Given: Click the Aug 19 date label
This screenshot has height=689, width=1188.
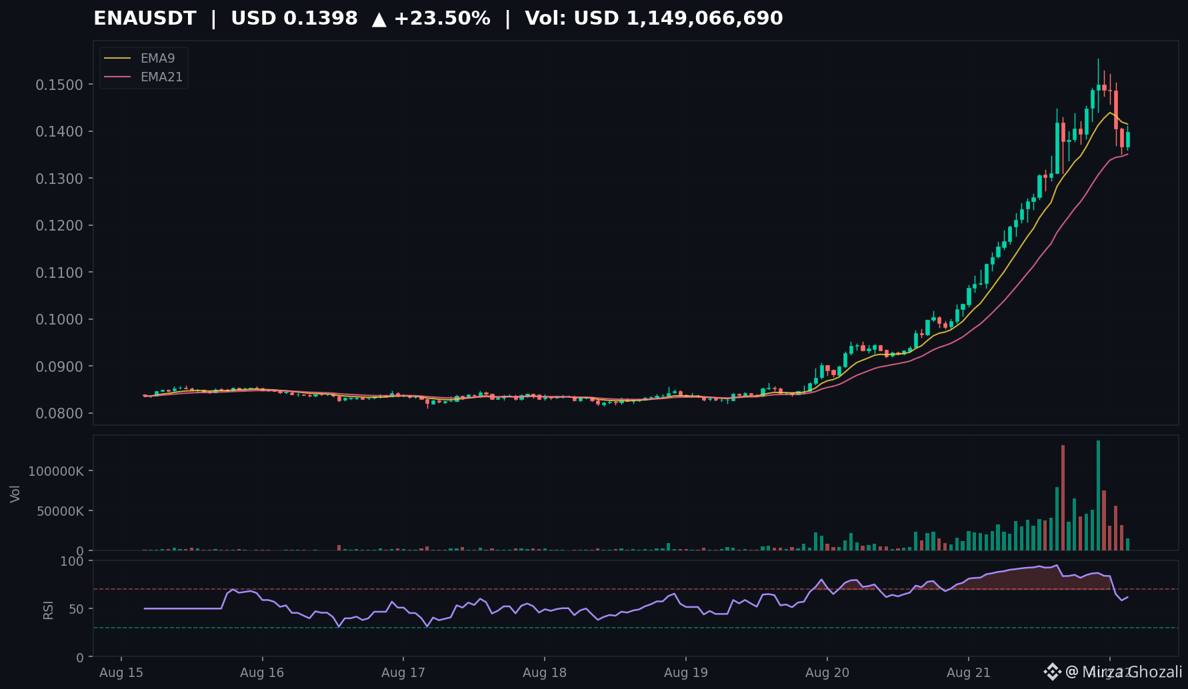Looking at the screenshot, I should pos(686,673).
